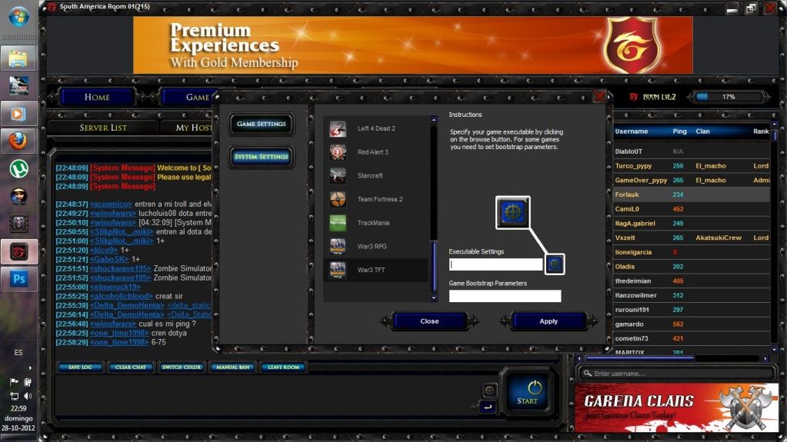Focus the Game Bootstrap Parameters field
The image size is (787, 442).
click(505, 296)
